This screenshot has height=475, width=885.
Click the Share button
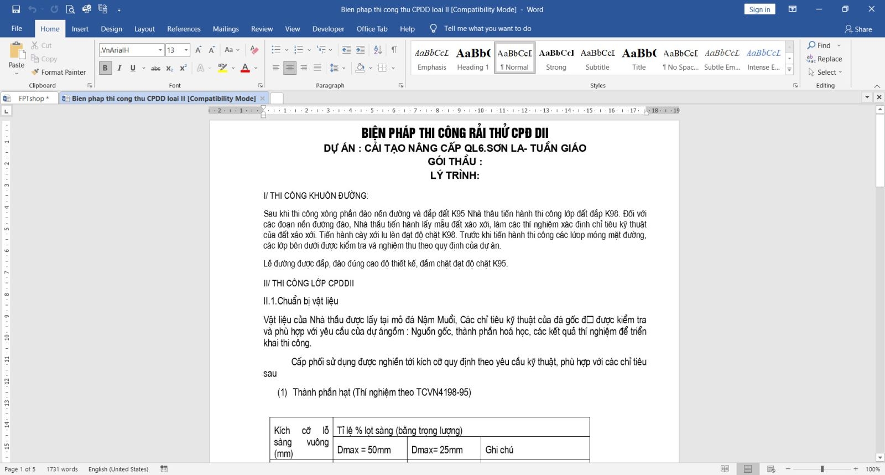pos(858,29)
